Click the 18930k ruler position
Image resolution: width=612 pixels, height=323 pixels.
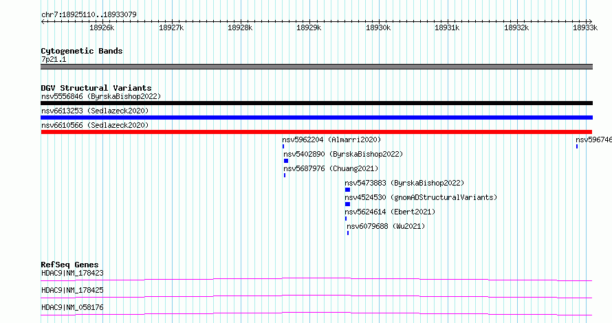[x=378, y=27]
